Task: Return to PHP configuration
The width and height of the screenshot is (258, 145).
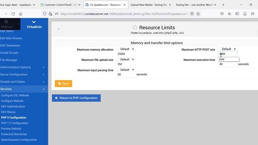Action: [76, 98]
